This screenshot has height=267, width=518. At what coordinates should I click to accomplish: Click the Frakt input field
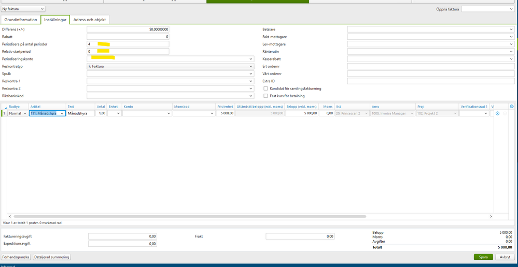coord(300,236)
